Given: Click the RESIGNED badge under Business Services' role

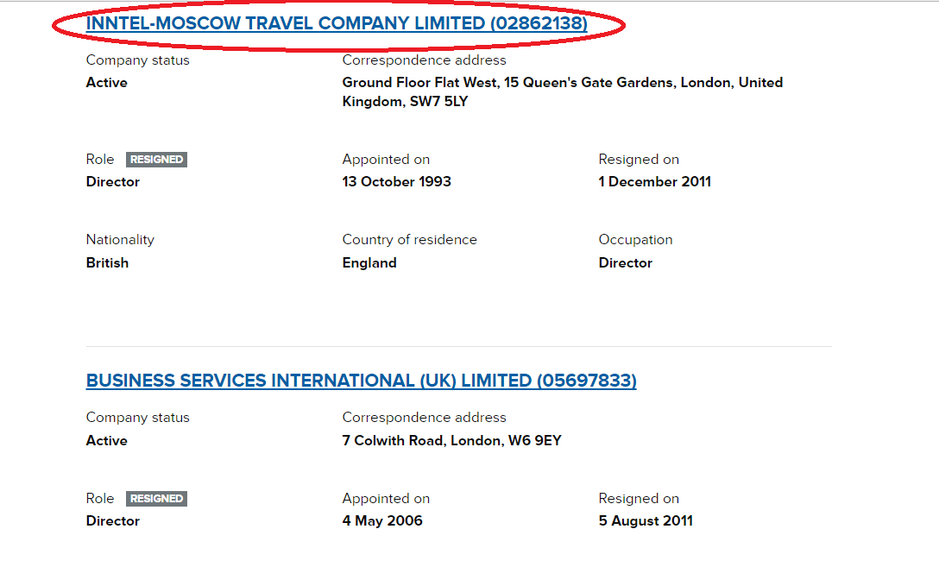Looking at the screenshot, I should [156, 499].
